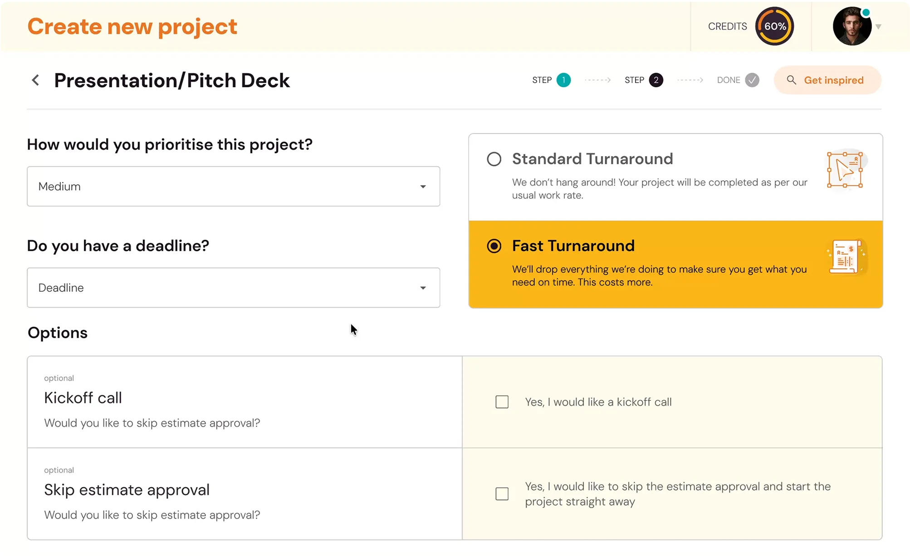This screenshot has height=556, width=910.
Task: Click the back arrow beside Presentation/Pitch Deck
Action: click(x=35, y=80)
